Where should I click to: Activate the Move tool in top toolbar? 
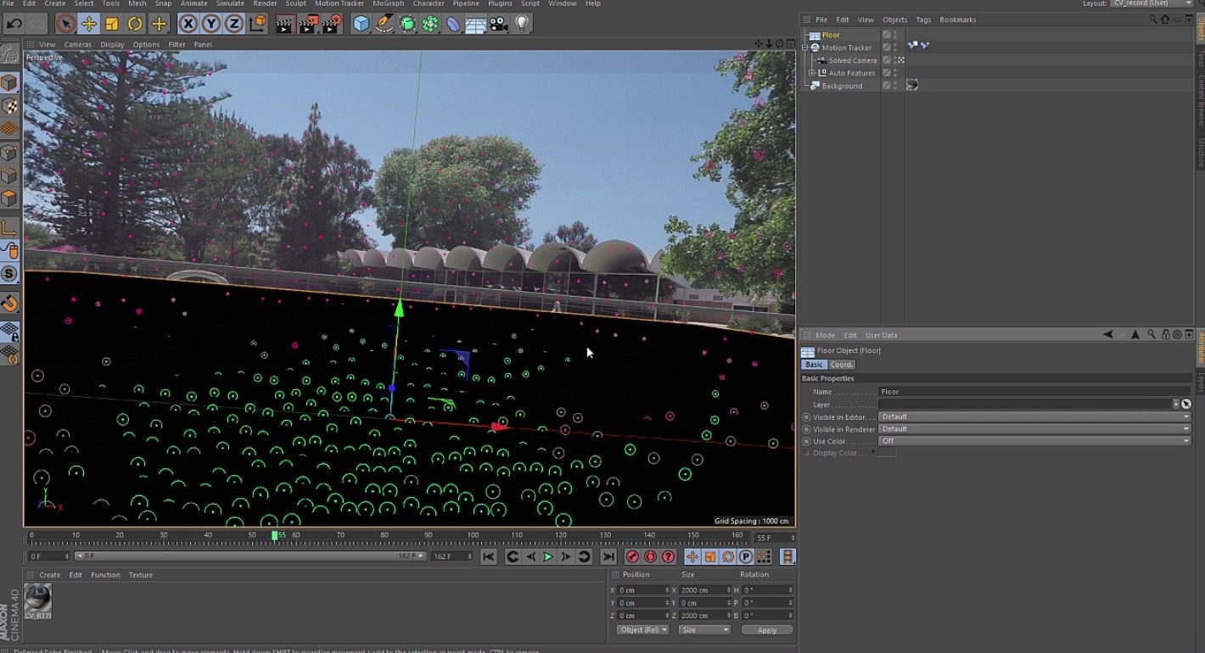tap(88, 24)
